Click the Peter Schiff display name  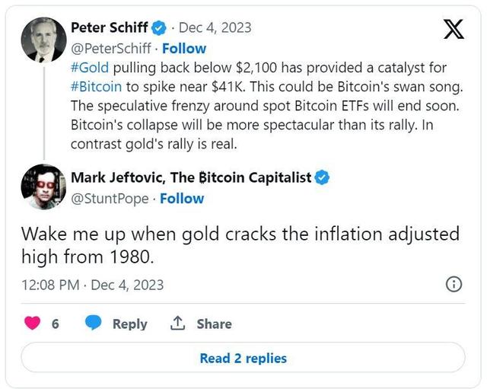coord(110,28)
